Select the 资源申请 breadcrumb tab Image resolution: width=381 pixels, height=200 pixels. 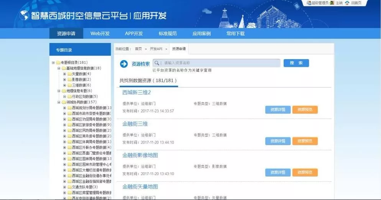pyautogui.click(x=179, y=49)
